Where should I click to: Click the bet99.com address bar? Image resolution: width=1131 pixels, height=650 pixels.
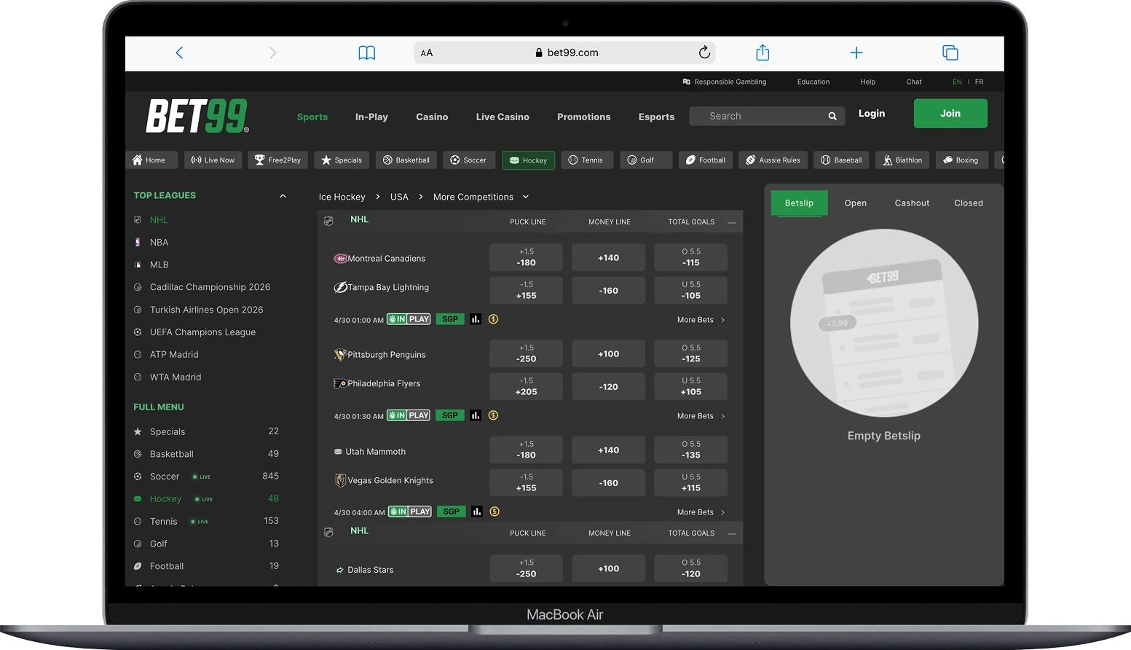pyautogui.click(x=564, y=52)
